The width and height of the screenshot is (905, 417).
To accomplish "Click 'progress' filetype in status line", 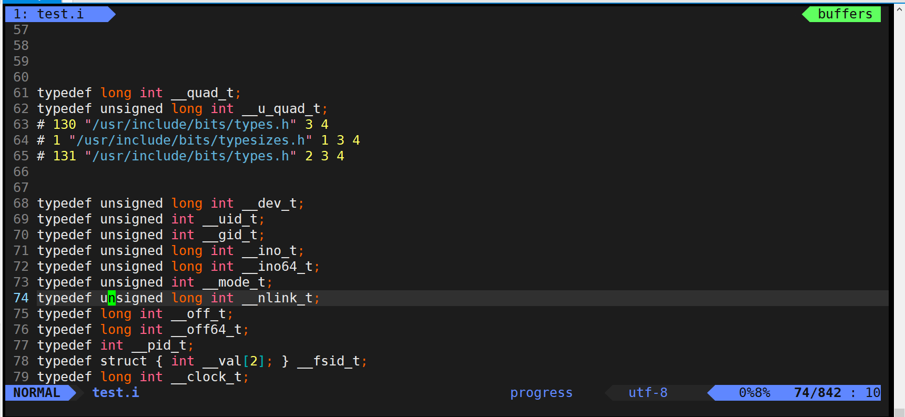I will point(541,393).
